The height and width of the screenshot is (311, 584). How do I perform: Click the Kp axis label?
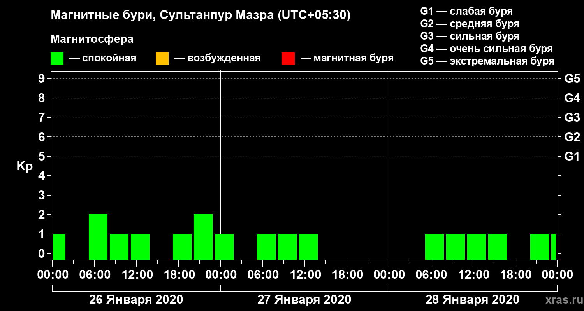point(25,167)
